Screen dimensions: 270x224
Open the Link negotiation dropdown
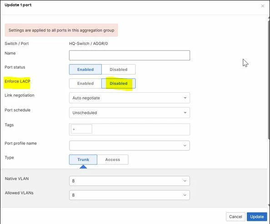click(130, 98)
